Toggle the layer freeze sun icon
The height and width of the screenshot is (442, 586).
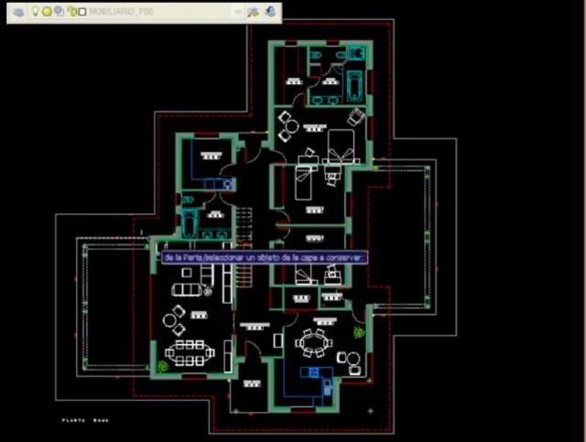[47, 12]
